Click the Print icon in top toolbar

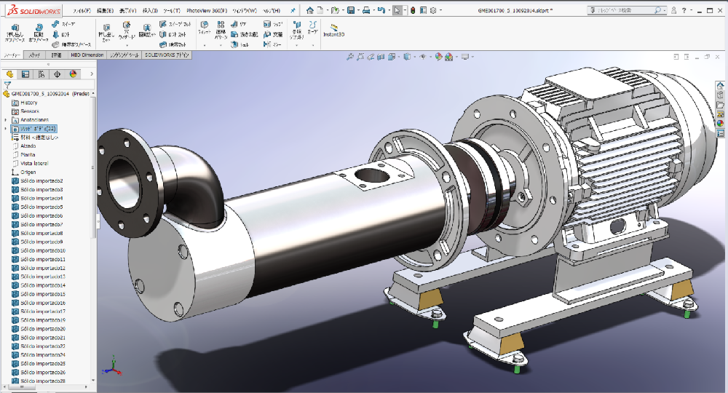[x=367, y=11]
